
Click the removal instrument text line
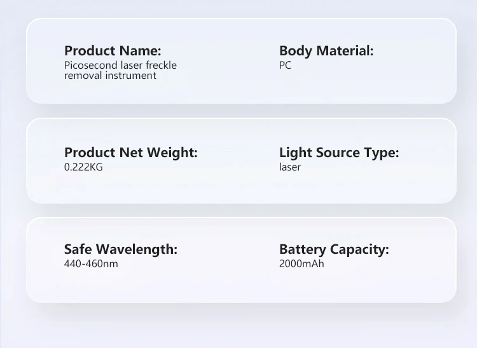(x=110, y=76)
